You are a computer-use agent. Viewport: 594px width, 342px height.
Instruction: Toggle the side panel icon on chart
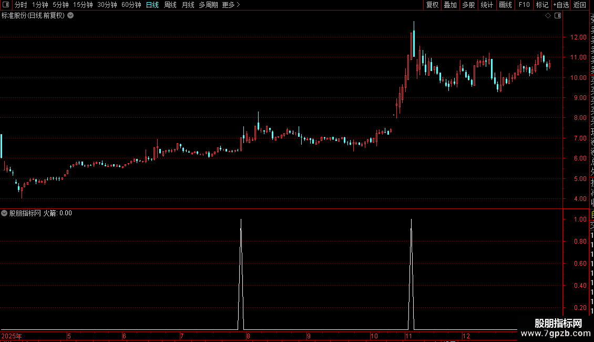pos(558,16)
